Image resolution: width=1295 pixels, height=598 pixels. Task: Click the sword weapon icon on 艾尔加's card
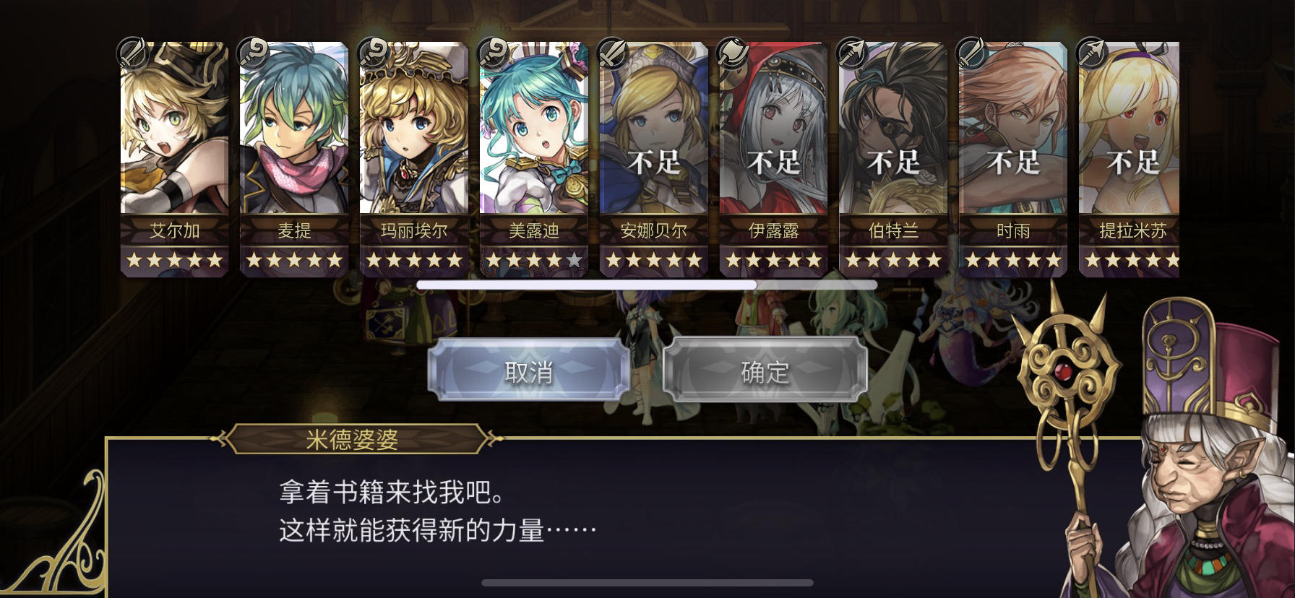tap(132, 53)
